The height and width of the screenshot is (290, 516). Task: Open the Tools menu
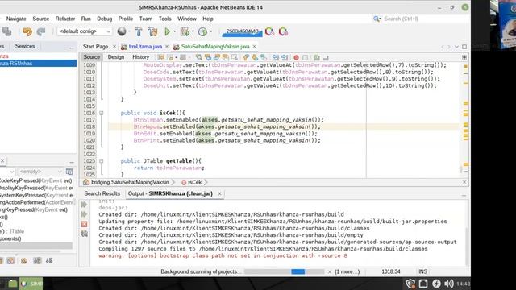click(164, 19)
